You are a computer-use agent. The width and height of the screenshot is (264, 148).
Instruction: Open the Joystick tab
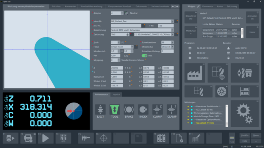[x=116, y=95]
